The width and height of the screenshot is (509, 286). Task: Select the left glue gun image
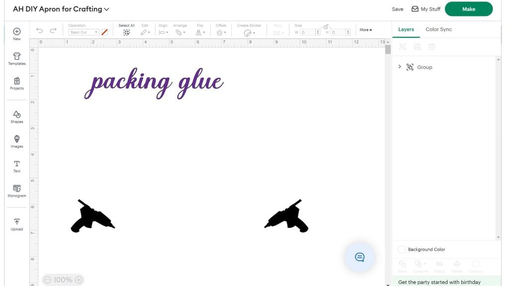(x=93, y=215)
